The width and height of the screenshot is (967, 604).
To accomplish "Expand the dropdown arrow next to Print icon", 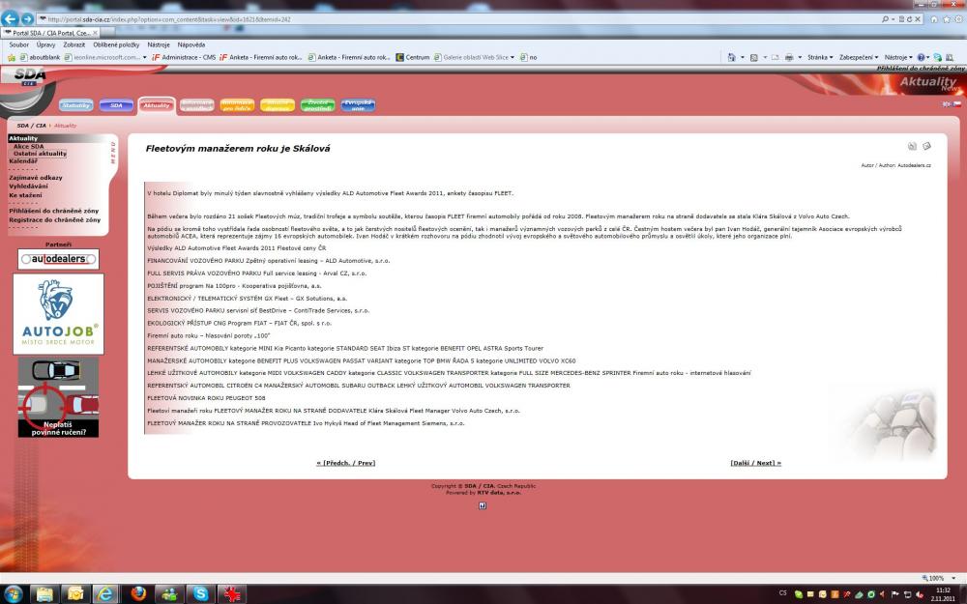I will (800, 57).
